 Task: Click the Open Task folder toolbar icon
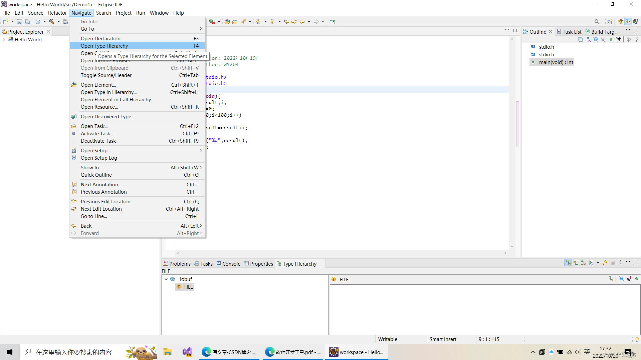[235, 22]
